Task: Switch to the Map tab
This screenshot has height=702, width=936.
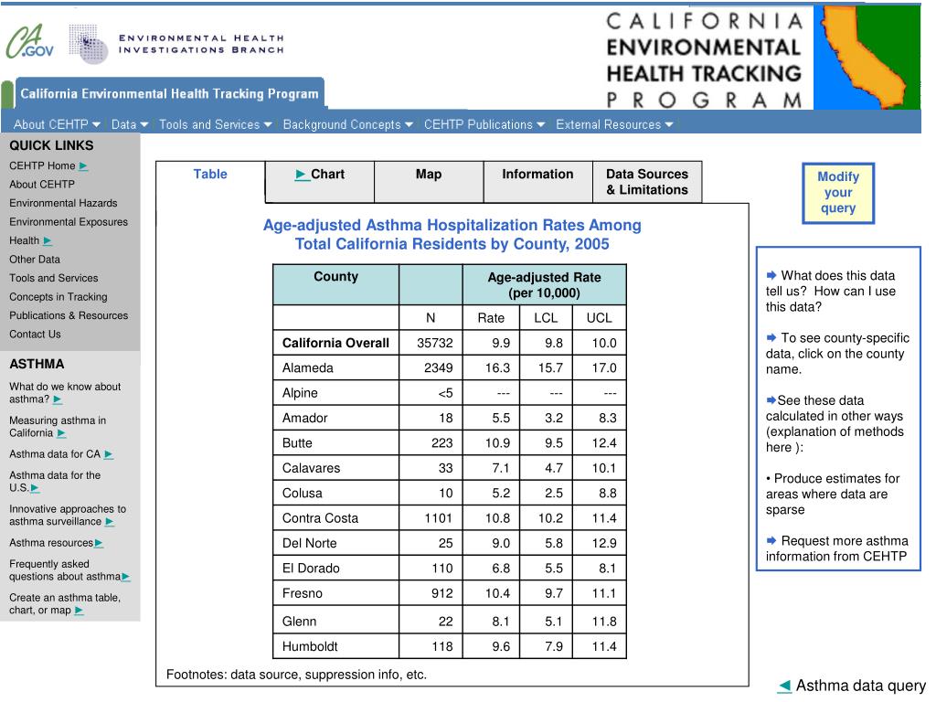Action: [x=429, y=182]
